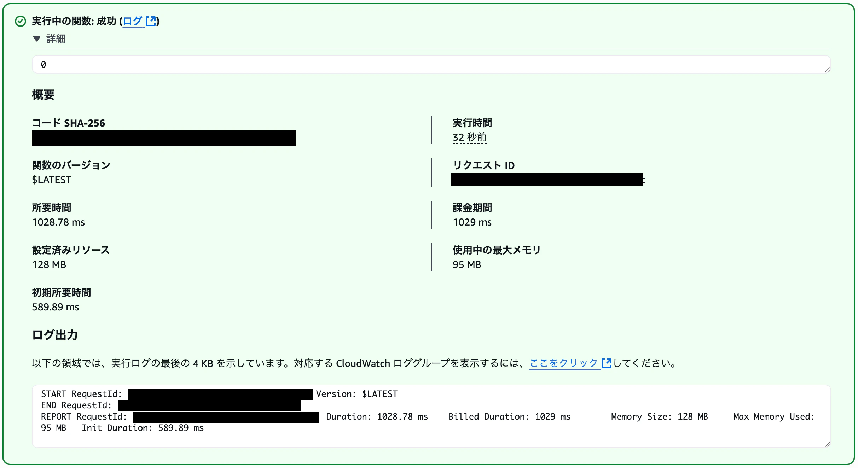Click the 概要 heading
The height and width of the screenshot is (468, 858).
tap(43, 95)
